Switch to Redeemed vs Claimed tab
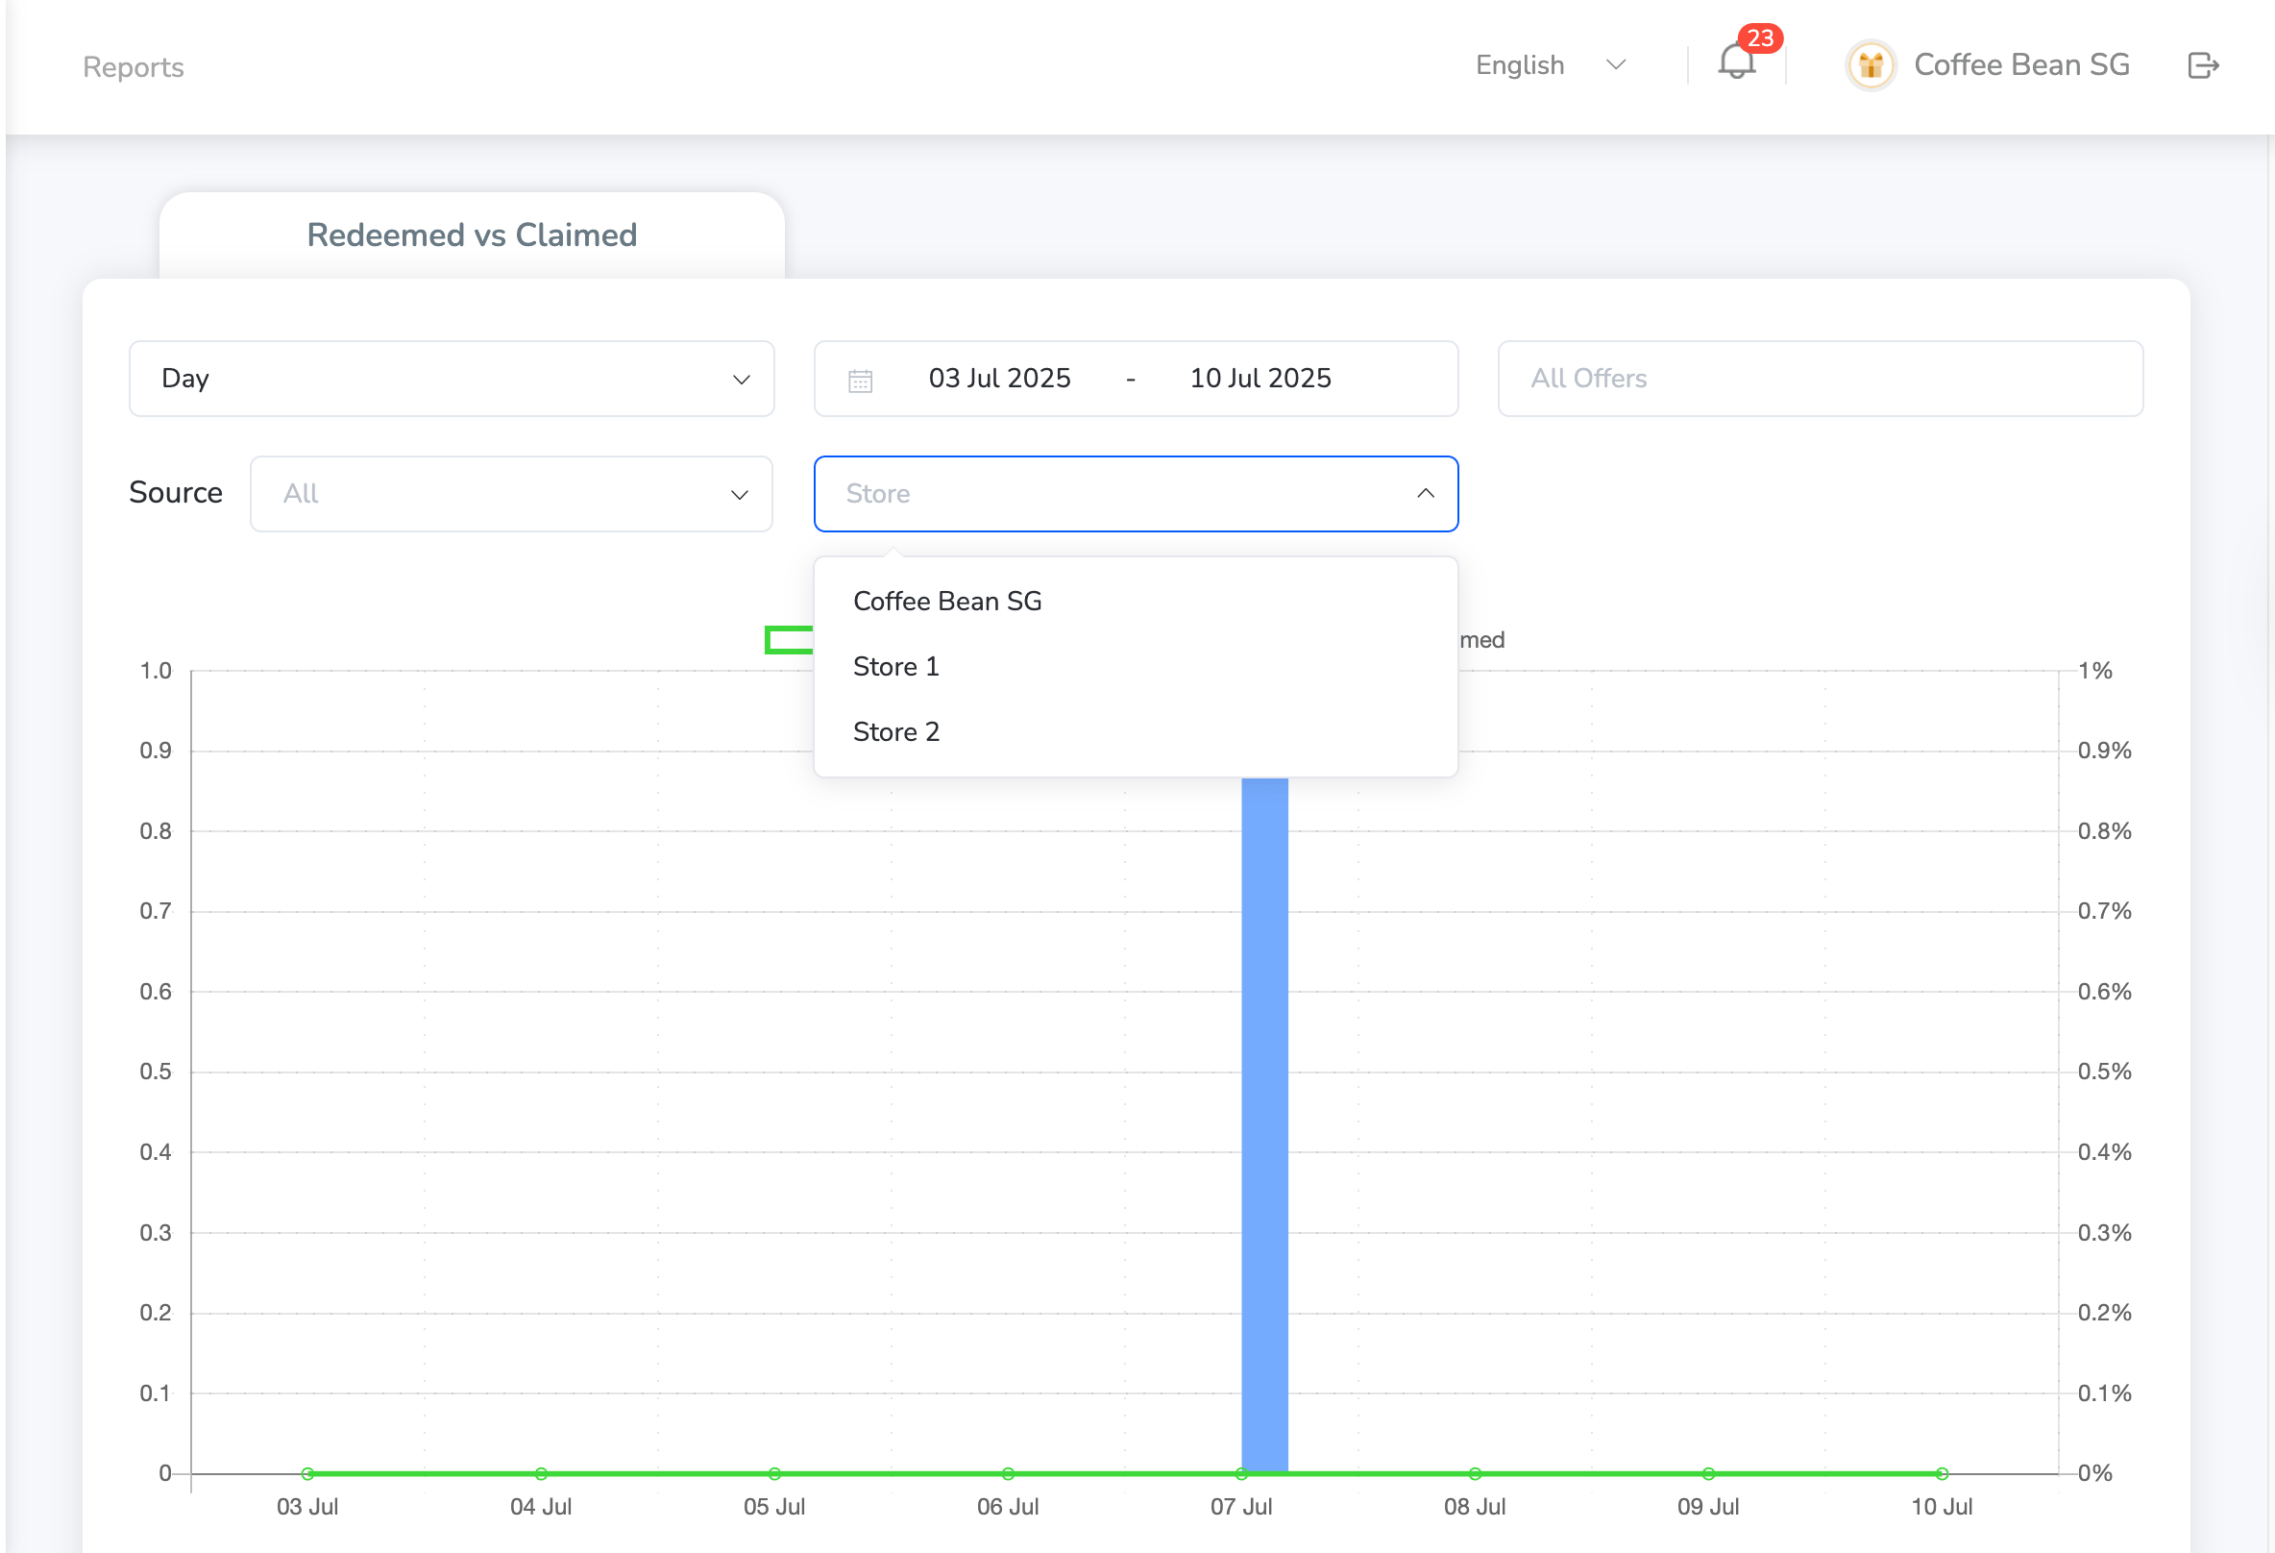2275x1553 pixels. point(472,235)
